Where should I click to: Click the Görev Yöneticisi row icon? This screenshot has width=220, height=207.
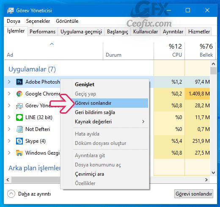click(19, 106)
